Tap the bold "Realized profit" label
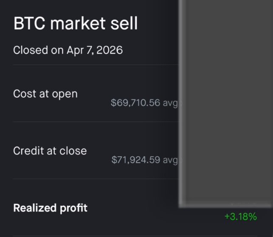 point(50,208)
